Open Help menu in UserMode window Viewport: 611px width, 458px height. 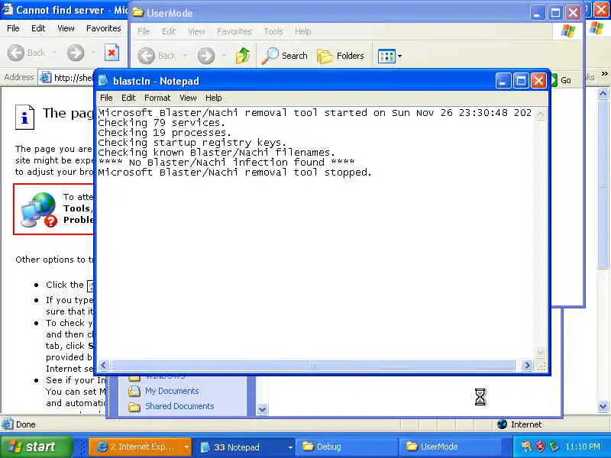(x=302, y=31)
